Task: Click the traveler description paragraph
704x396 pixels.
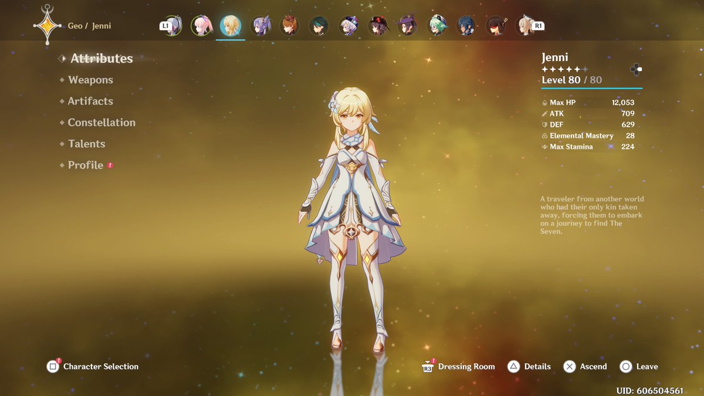Action: [x=591, y=215]
